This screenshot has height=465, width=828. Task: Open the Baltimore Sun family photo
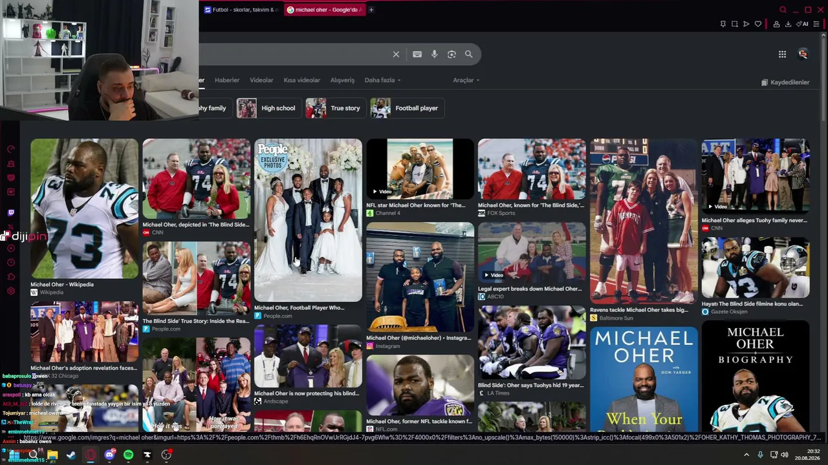(x=644, y=222)
